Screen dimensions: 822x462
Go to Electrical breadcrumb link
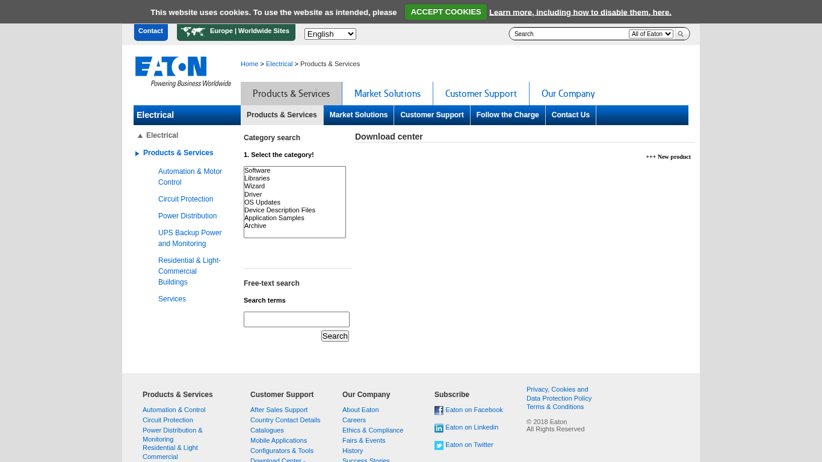tap(279, 64)
